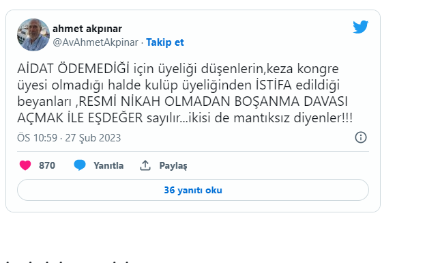Click the blue reply speech bubble icon
Screen dimensions: 440x263
[x=80, y=165]
